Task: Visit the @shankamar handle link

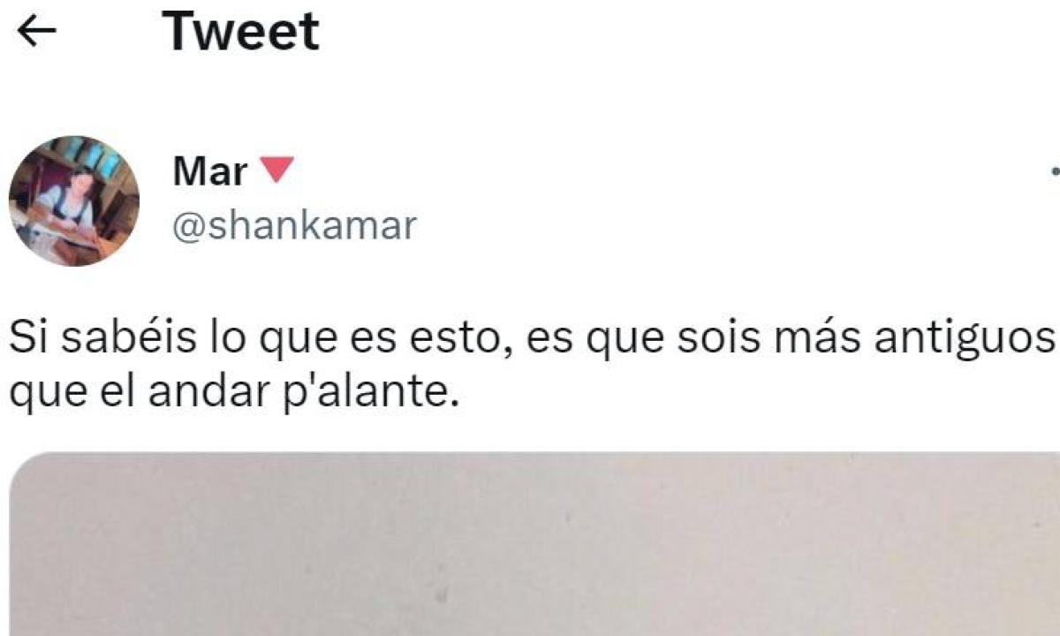Action: [x=293, y=226]
